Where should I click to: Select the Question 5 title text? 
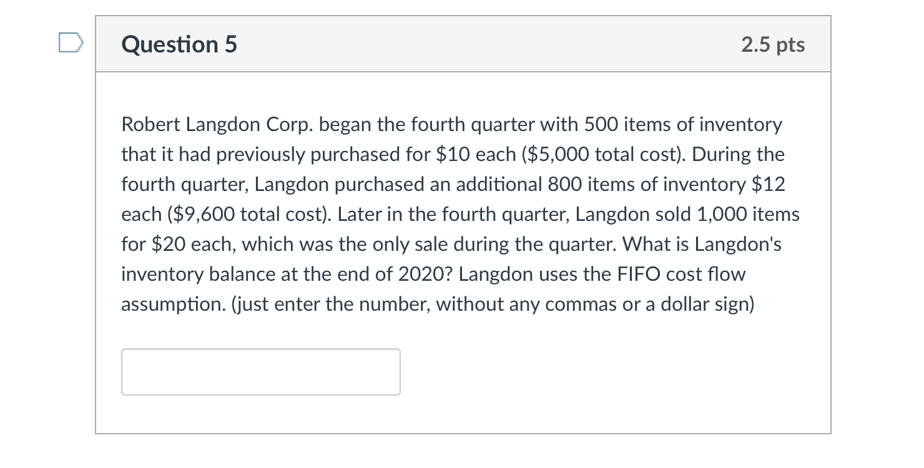pos(179,44)
